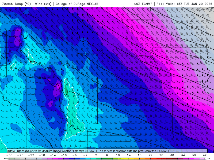Select the 'Wind (kts)' header label

pyautogui.click(x=43, y=4)
